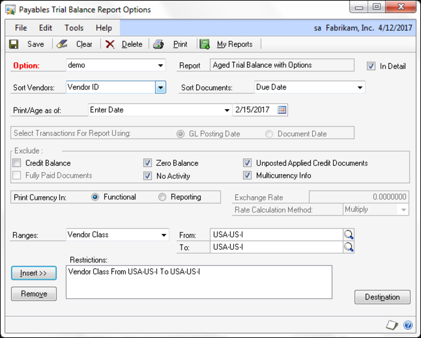Toggle Unposted Applied Credit Documents checkbox
The image size is (421, 338).
pos(247,163)
